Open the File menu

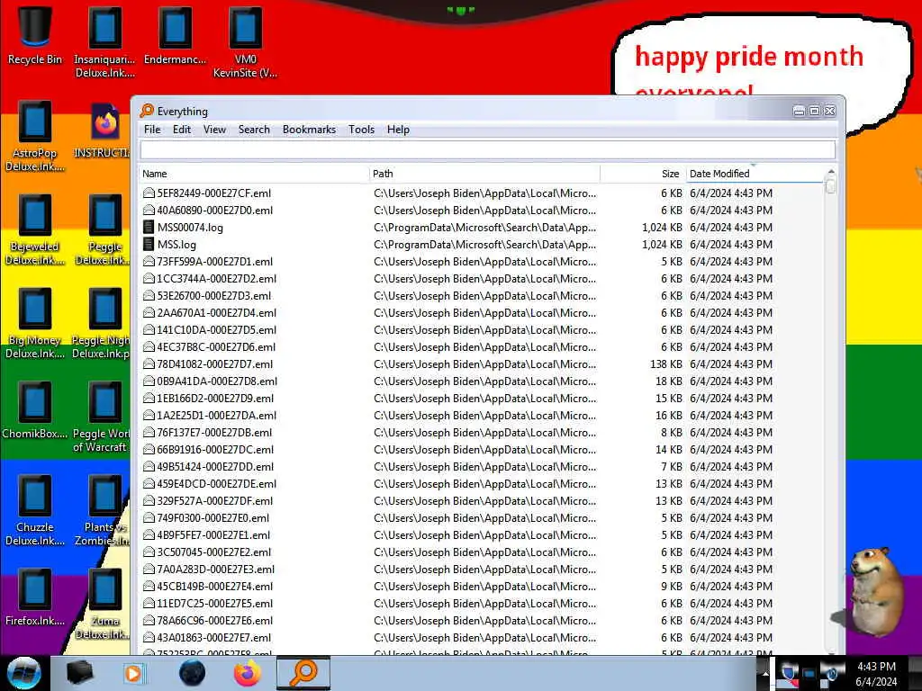152,130
